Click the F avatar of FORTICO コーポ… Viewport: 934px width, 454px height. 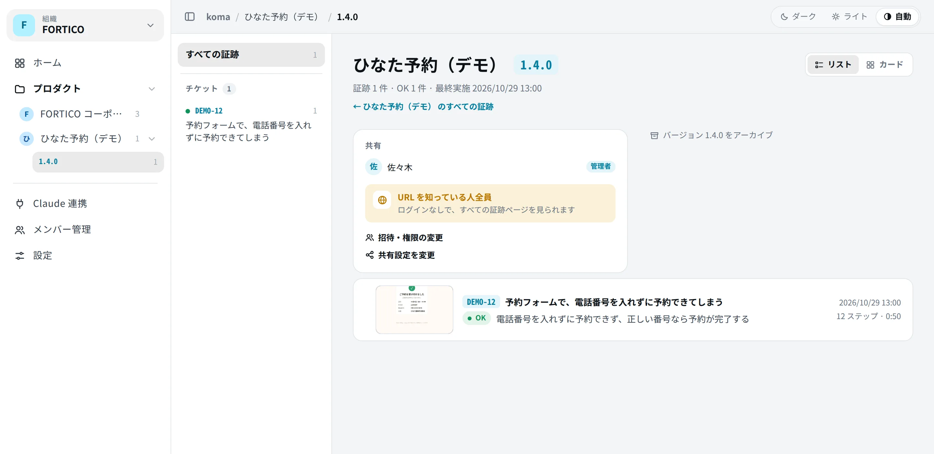27,114
